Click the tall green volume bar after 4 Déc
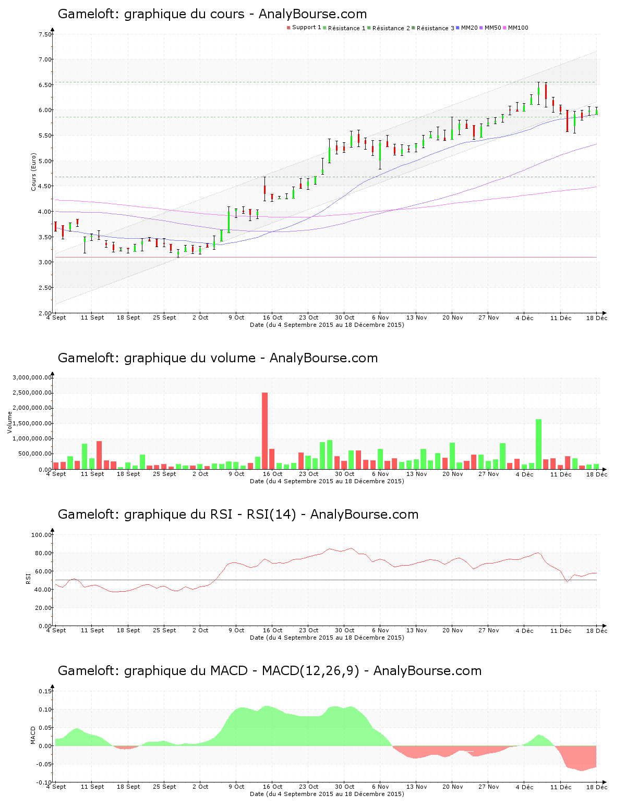Screen dimensions: 626x808 tap(539, 444)
